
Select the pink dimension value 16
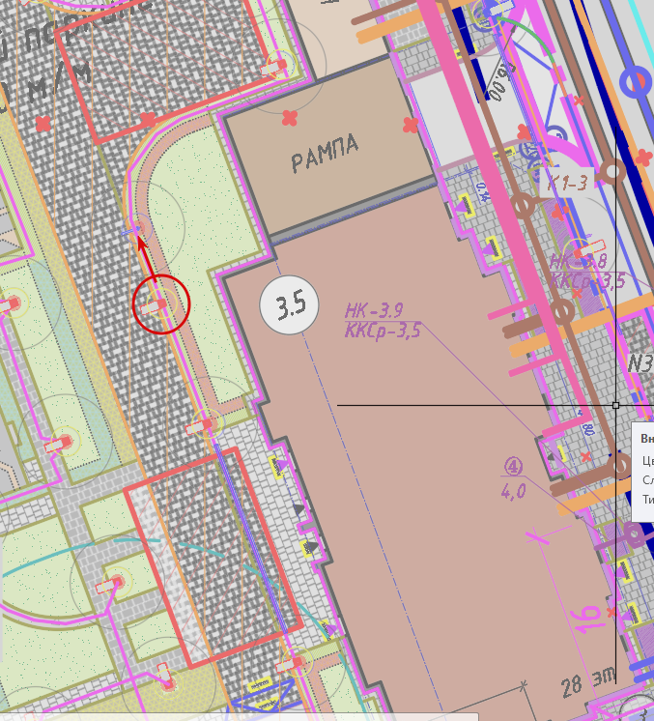click(585, 618)
